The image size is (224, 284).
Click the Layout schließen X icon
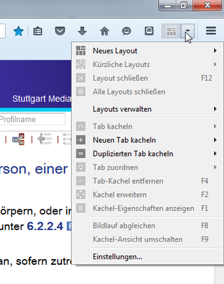coord(81,78)
